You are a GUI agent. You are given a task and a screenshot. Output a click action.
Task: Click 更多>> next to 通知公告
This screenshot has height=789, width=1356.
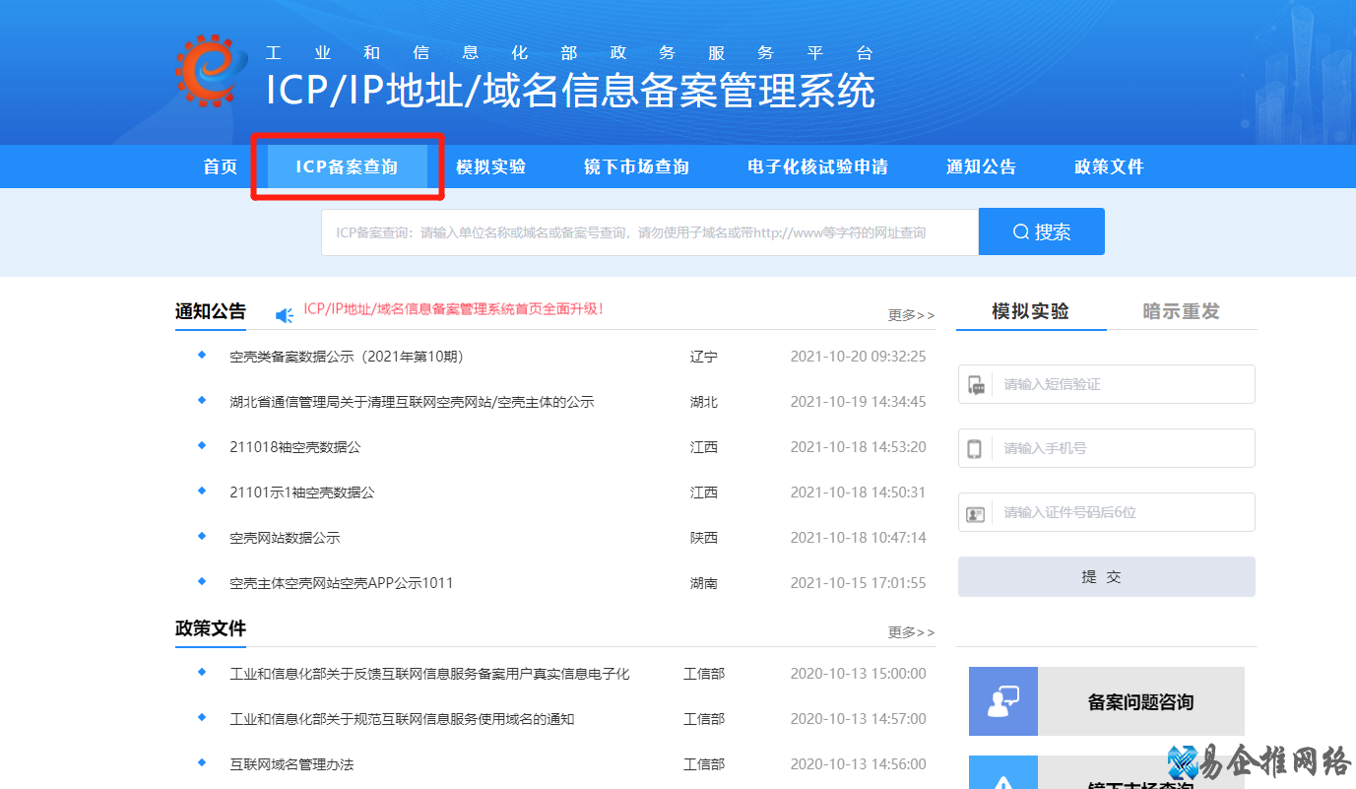point(910,314)
